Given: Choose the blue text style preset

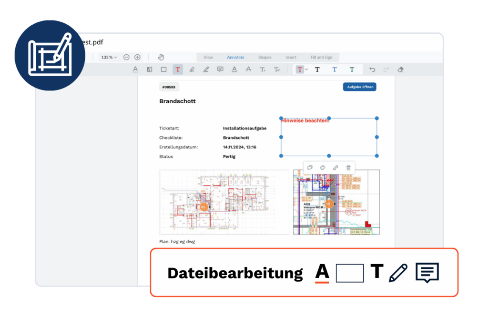Looking at the screenshot, I should point(335,69).
